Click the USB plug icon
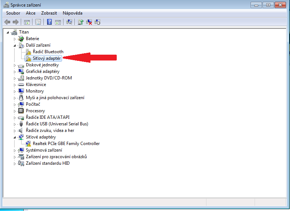 pos(21,124)
